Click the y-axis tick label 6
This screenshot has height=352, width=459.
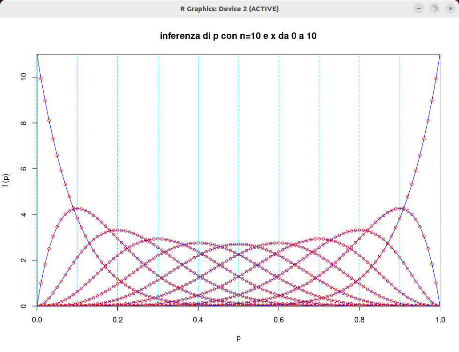pyautogui.click(x=24, y=168)
